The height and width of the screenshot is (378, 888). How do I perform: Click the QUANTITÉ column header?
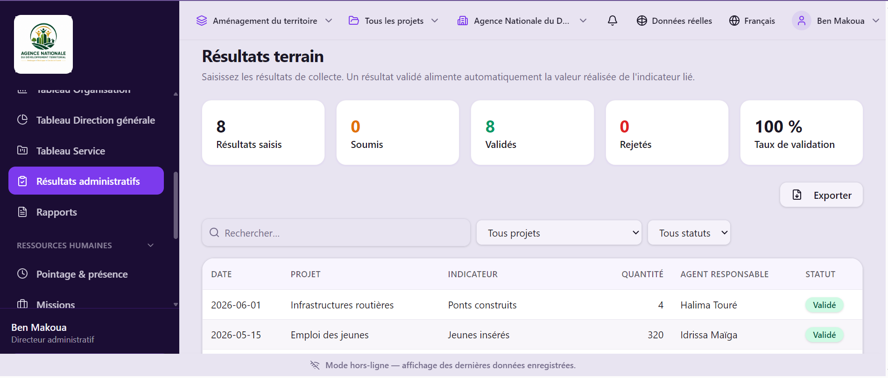coord(642,274)
